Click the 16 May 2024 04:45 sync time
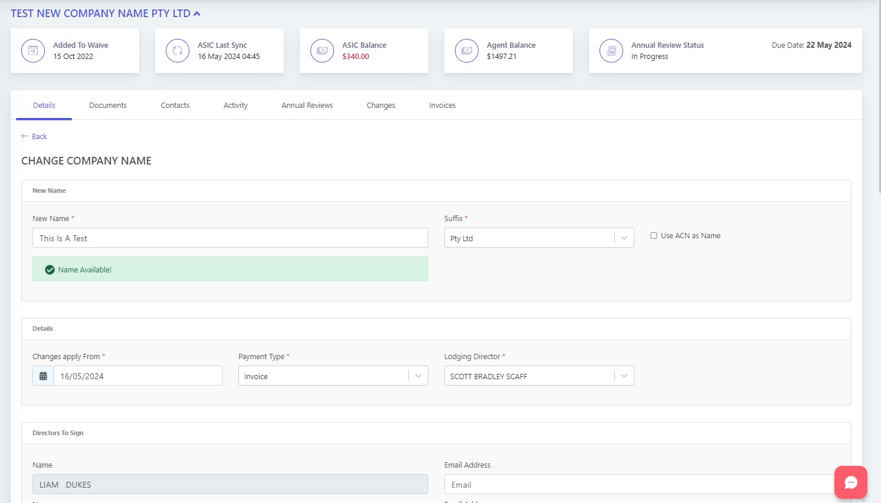Screen dimensions: 881x503 [x=229, y=57]
